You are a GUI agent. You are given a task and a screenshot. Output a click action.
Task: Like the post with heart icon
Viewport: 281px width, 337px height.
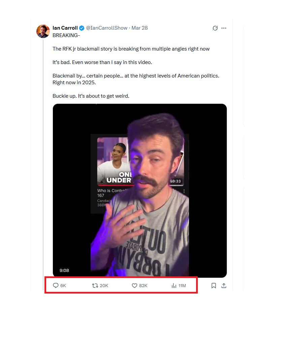[x=134, y=285]
